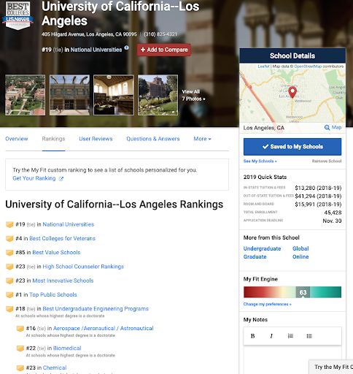
Task: Open the aerial campus photo thumbnail
Action: tap(26, 95)
